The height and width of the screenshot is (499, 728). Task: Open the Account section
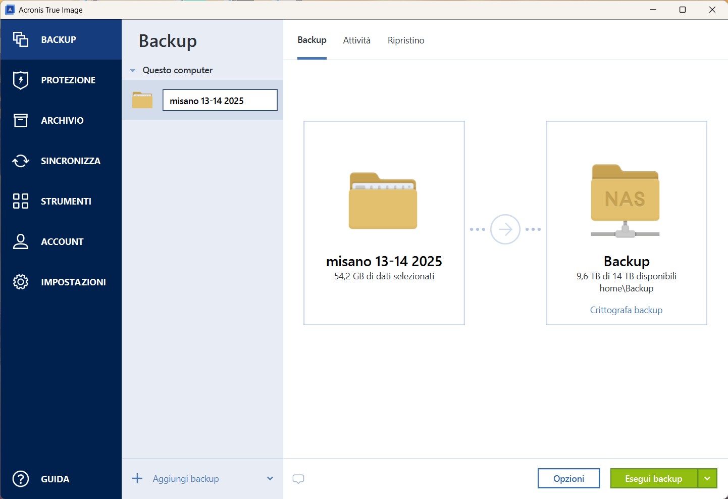[62, 242]
